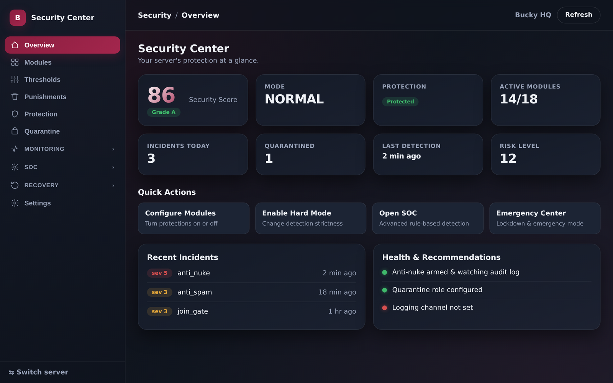This screenshot has height=383, width=613.
Task: Expand the RECOVERY section chevron
Action: 113,185
